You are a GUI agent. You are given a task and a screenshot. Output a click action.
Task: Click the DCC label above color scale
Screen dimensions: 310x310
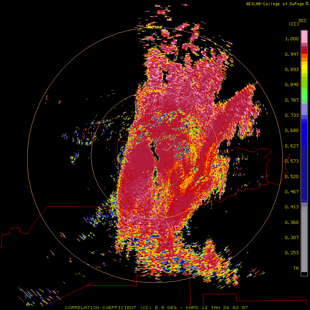(x=302, y=21)
